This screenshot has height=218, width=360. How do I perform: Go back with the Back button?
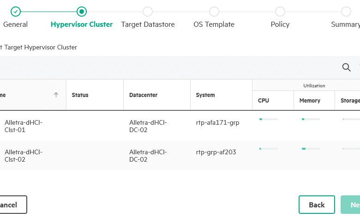pyautogui.click(x=317, y=205)
